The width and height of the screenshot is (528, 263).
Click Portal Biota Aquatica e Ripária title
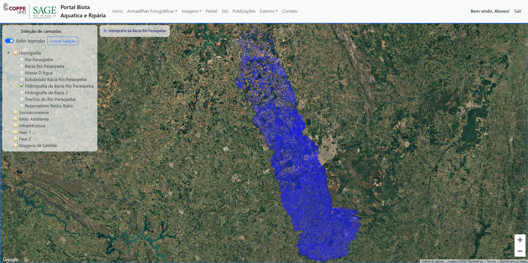(x=83, y=11)
